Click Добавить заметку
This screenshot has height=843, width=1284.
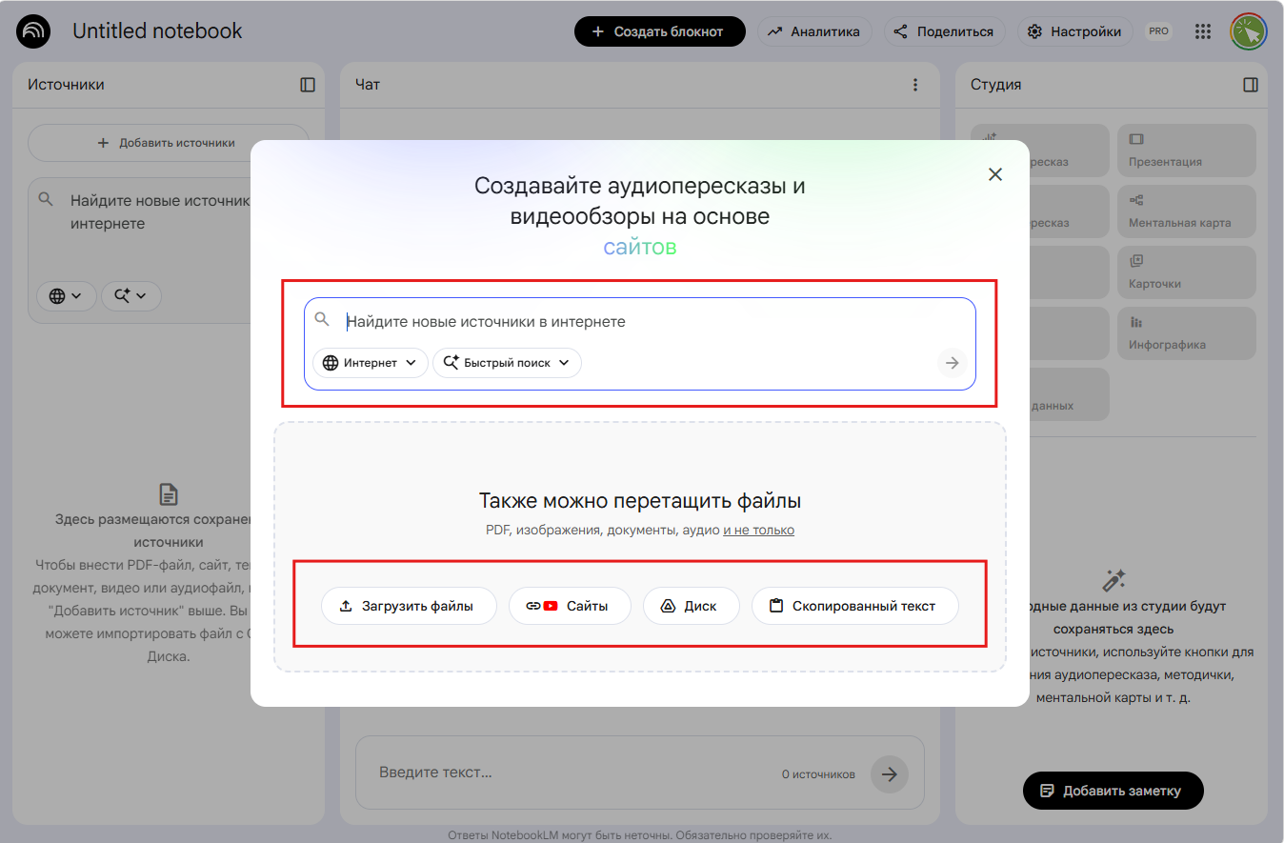[x=1113, y=791]
